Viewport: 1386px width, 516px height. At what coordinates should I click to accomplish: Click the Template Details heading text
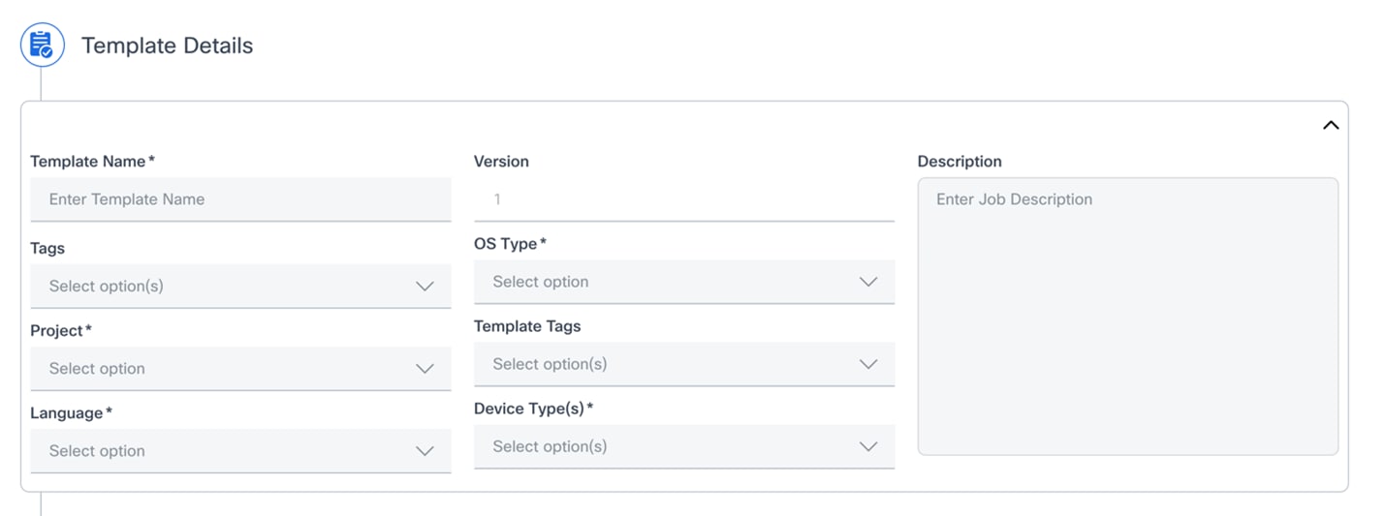[167, 46]
